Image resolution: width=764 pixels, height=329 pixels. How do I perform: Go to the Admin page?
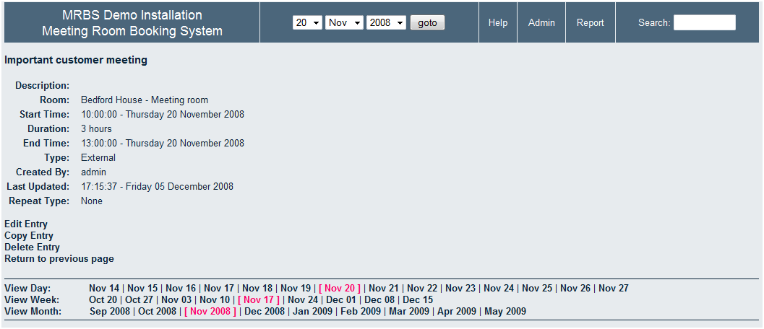[541, 23]
